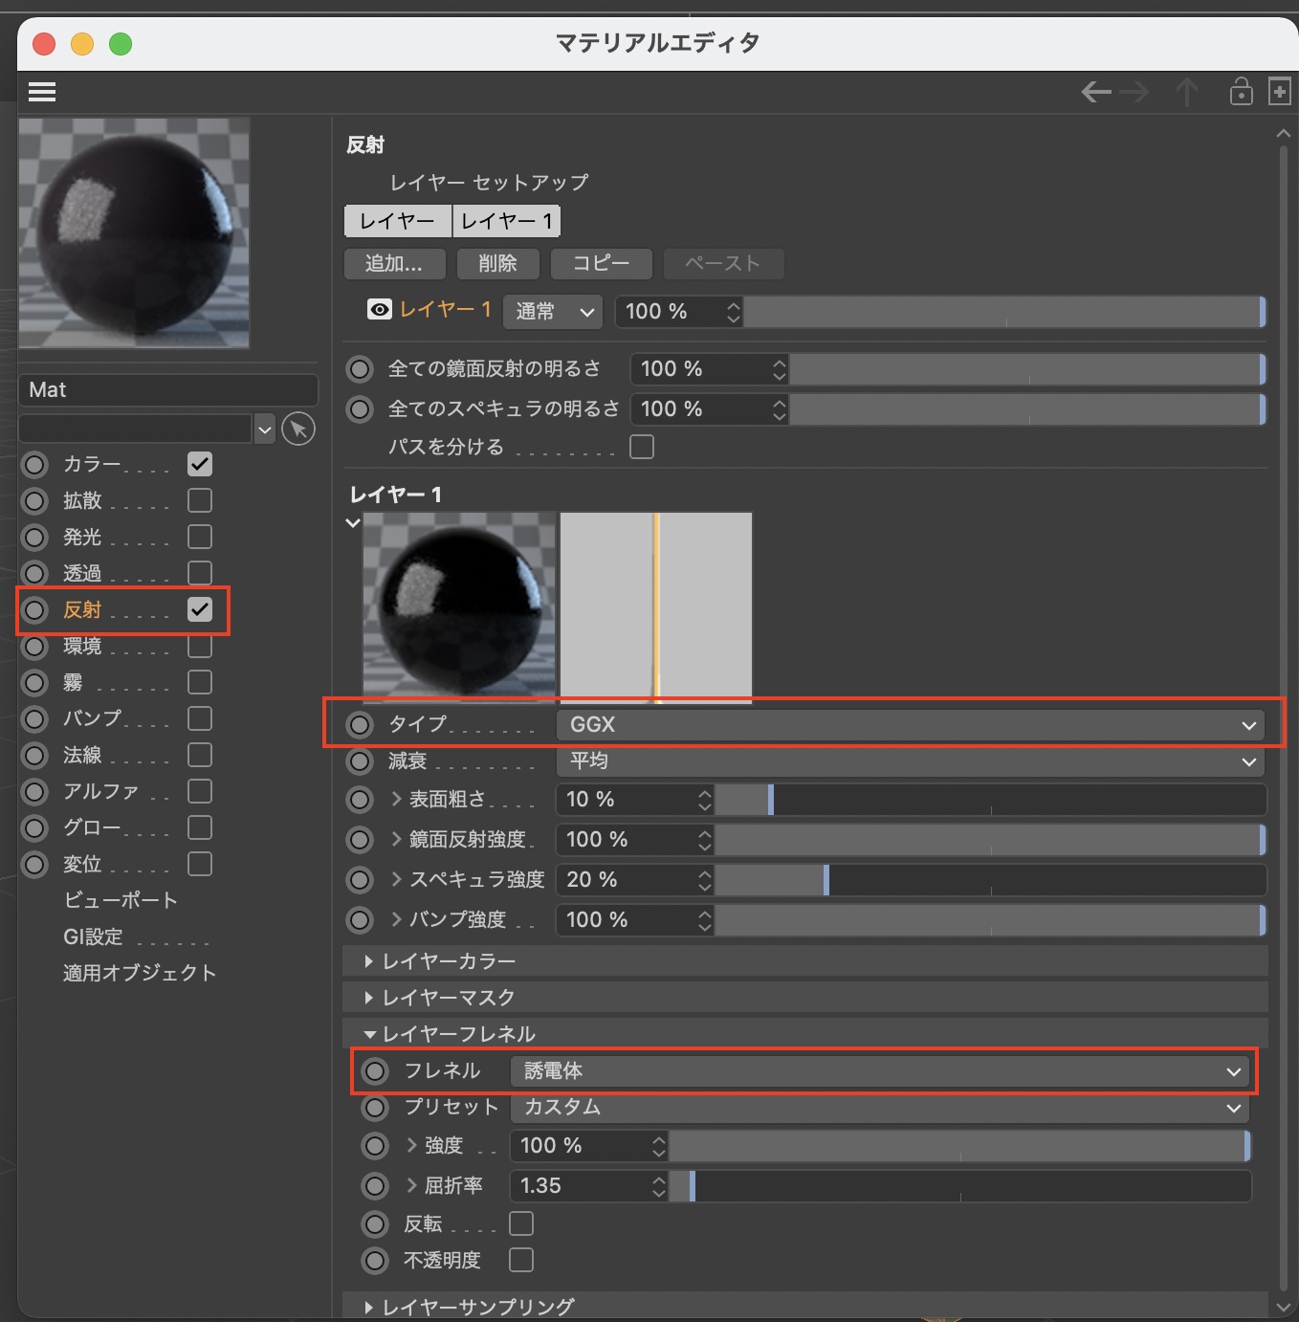Switch to the レイヤー 1 tab
The width and height of the screenshot is (1299, 1322).
506,221
